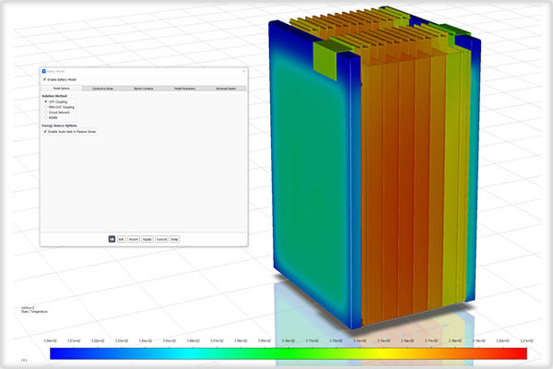Click the Battery Model dialog title icon
The image size is (553, 369).
(x=43, y=71)
